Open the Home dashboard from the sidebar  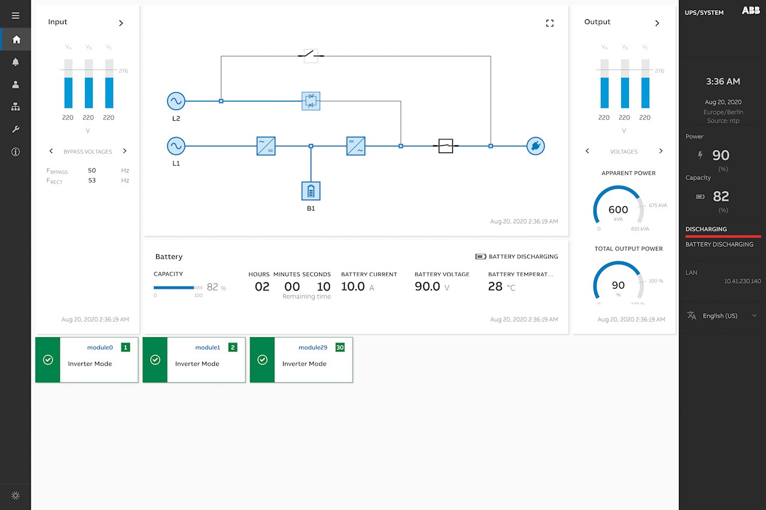(x=15, y=39)
